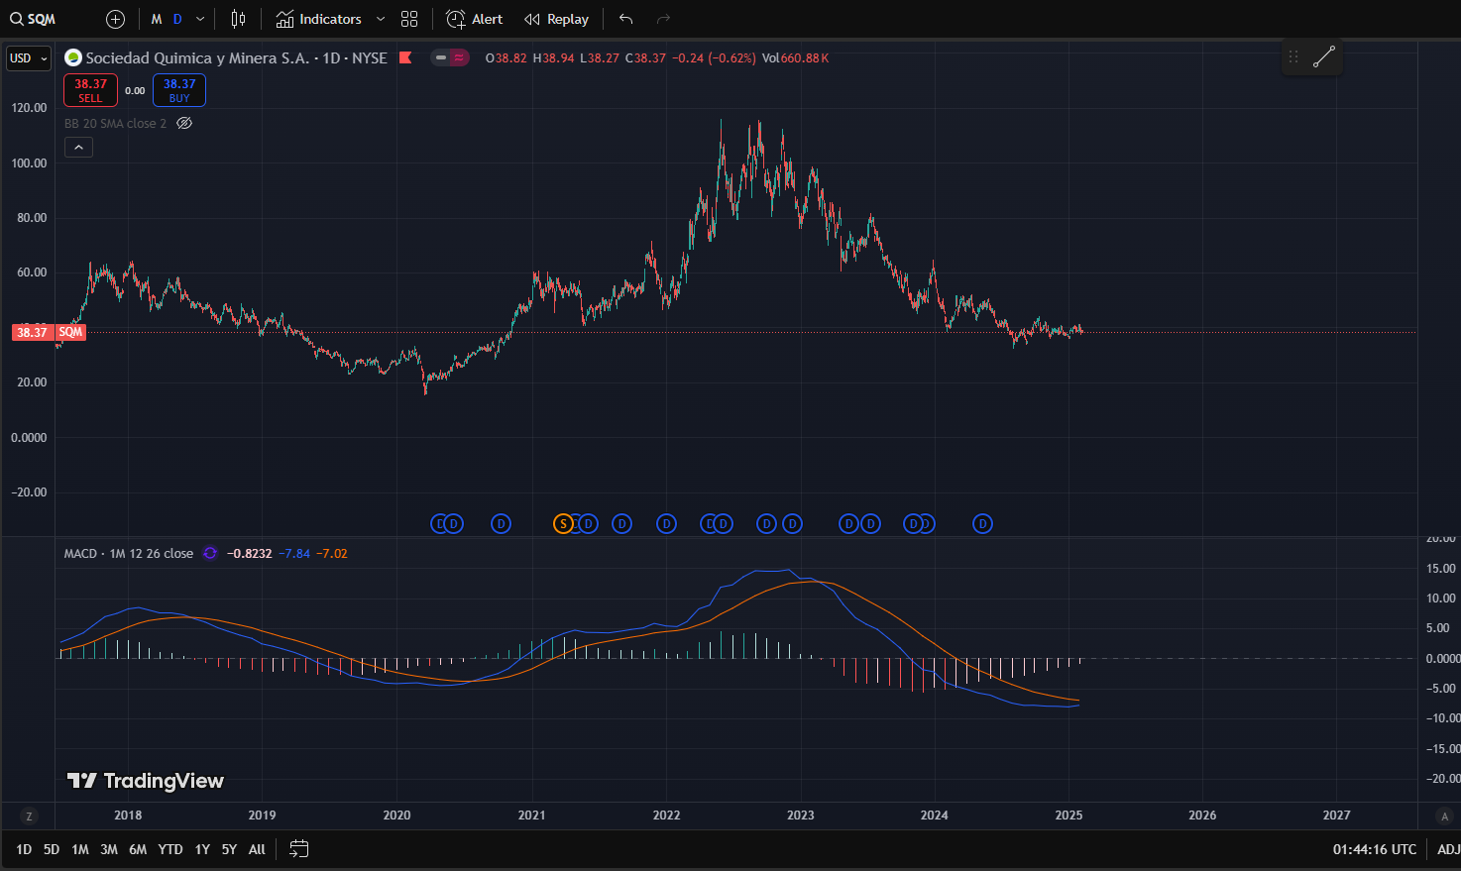Open the USD currency dropdown
Image resolution: width=1461 pixels, height=871 pixels.
click(29, 58)
